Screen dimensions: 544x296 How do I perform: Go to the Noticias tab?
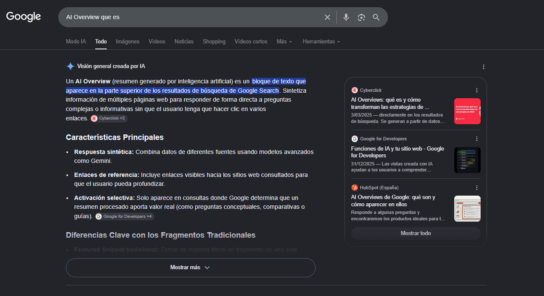pos(184,42)
